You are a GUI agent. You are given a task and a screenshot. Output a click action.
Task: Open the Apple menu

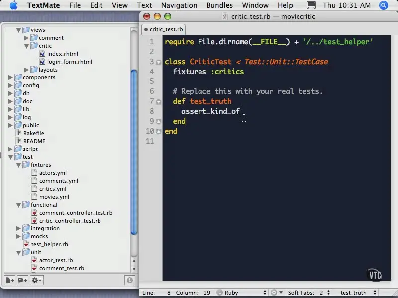(x=13, y=5)
